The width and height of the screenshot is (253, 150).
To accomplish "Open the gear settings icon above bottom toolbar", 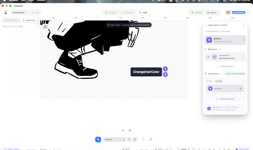I will pos(130,130).
